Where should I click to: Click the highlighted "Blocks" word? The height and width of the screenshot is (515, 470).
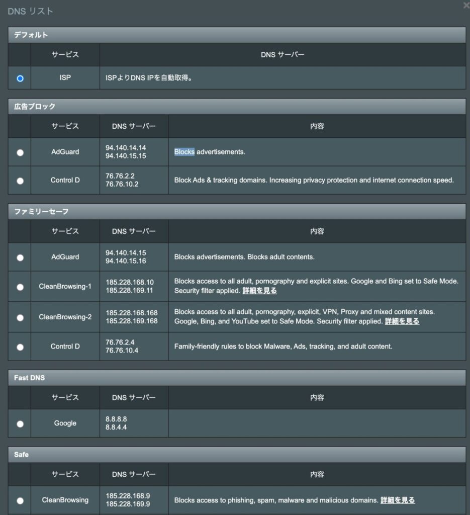pyautogui.click(x=184, y=152)
